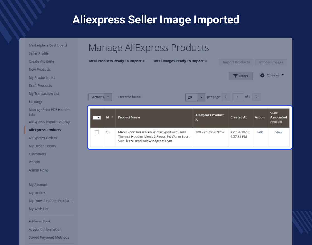Click the page number input field
The image size is (312, 245).
coord(238,97)
